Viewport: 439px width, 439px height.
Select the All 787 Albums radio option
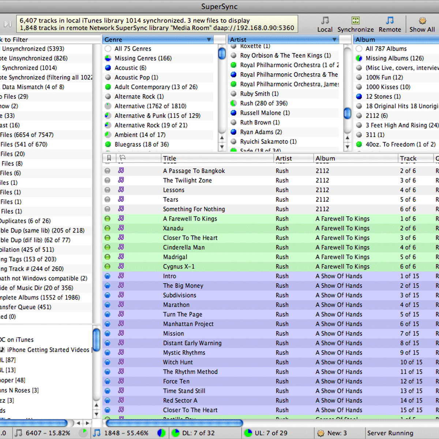click(x=359, y=49)
